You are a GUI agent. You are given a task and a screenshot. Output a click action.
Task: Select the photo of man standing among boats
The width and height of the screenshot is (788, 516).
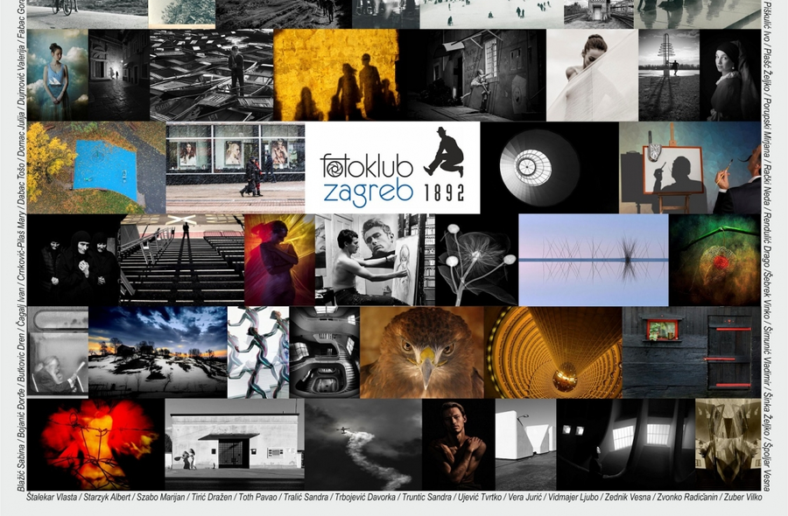pos(212,75)
